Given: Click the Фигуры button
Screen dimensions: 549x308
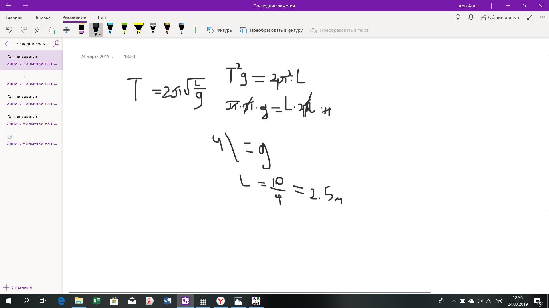Looking at the screenshot, I should coord(220,30).
